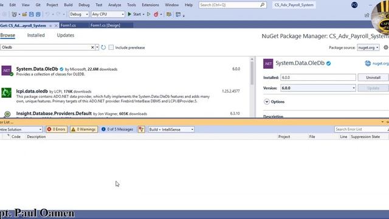
Task: Click the Save icon in toolbar
Action: tap(31, 15)
